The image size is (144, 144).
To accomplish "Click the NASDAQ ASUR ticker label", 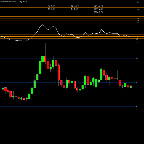I will coord(21,2).
